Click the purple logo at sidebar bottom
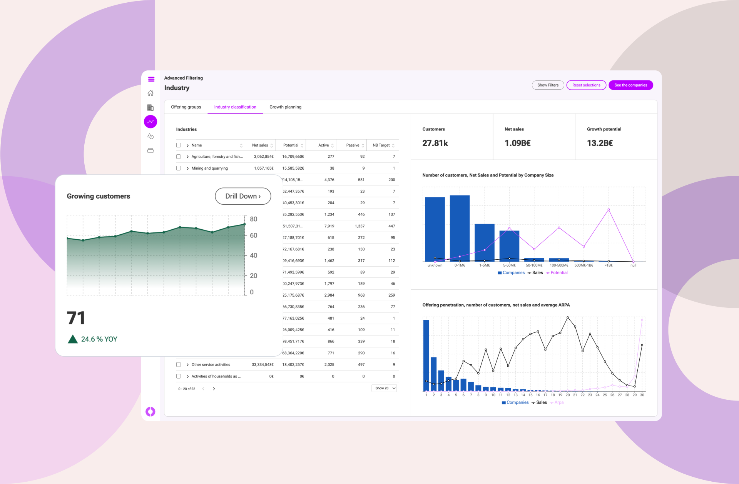This screenshot has width=739, height=484. pos(150,412)
